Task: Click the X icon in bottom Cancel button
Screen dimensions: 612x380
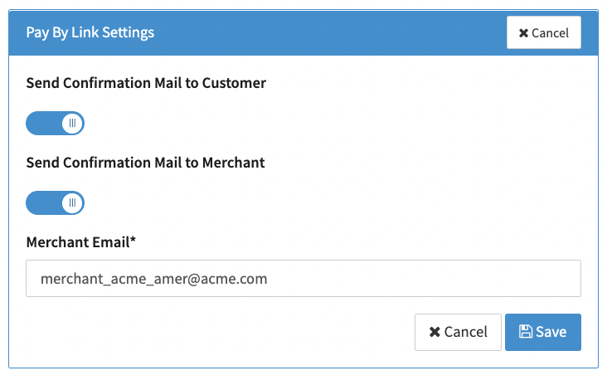Action: pyautogui.click(x=435, y=332)
